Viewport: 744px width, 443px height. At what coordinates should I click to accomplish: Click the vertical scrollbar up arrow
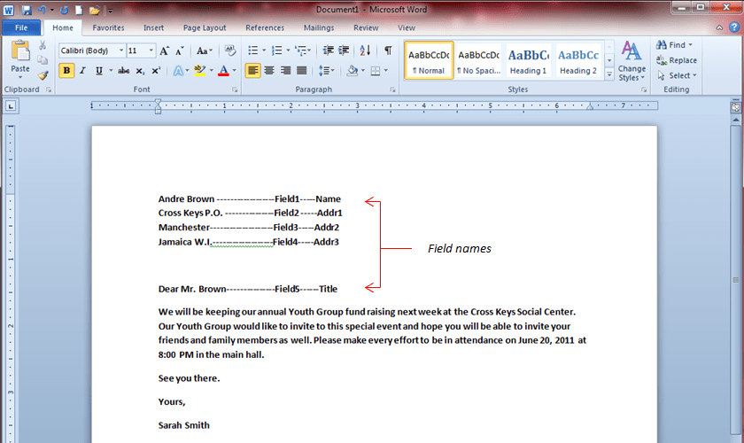(735, 120)
